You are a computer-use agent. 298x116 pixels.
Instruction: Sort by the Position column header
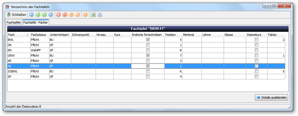(173, 35)
